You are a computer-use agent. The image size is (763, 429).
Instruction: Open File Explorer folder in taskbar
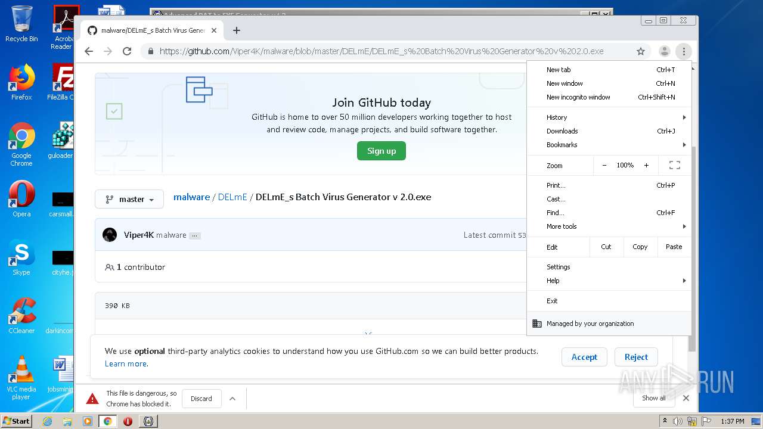pyautogui.click(x=67, y=421)
